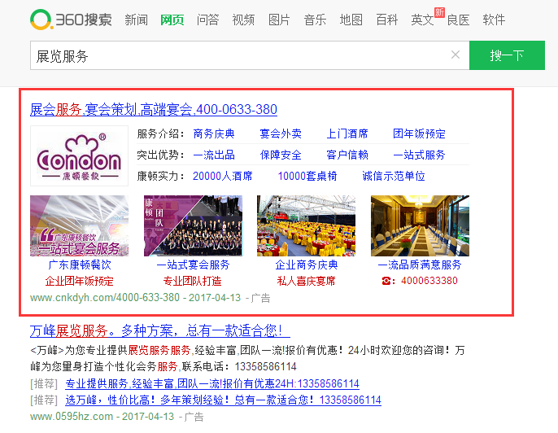The height and width of the screenshot is (433, 558).
Task: Go to the 地图 tab
Action: click(x=351, y=20)
